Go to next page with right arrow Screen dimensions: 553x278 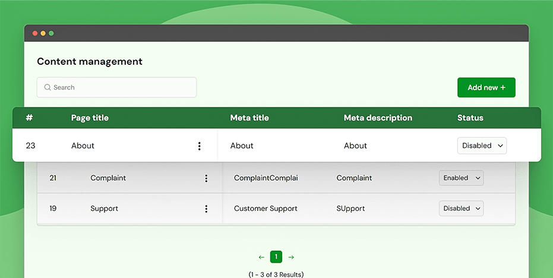coord(291,257)
